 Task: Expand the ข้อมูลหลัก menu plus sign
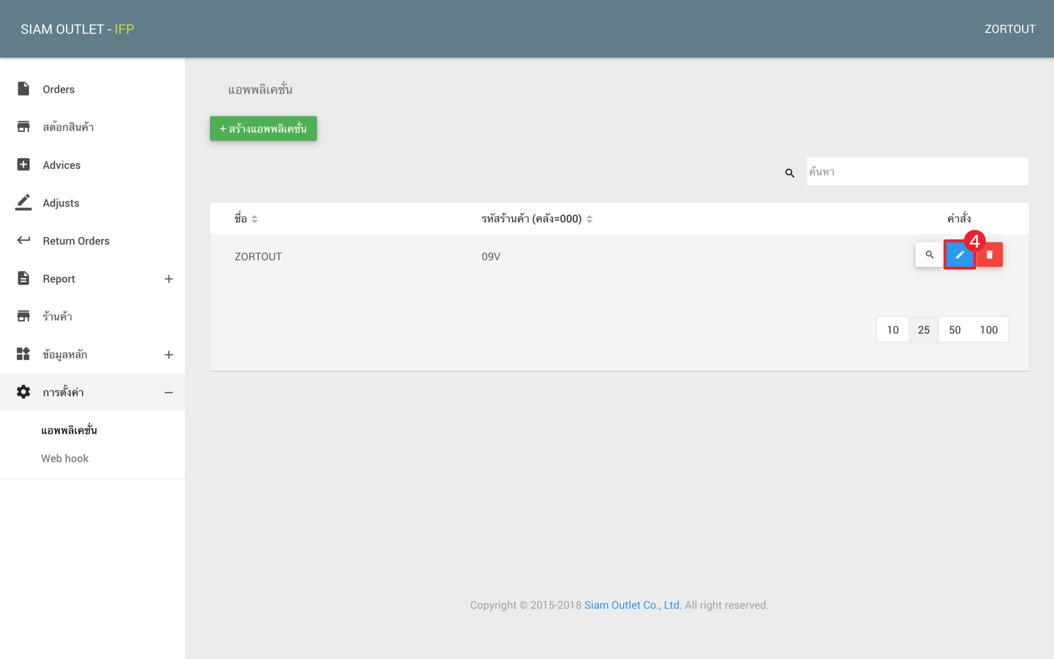[168, 355]
